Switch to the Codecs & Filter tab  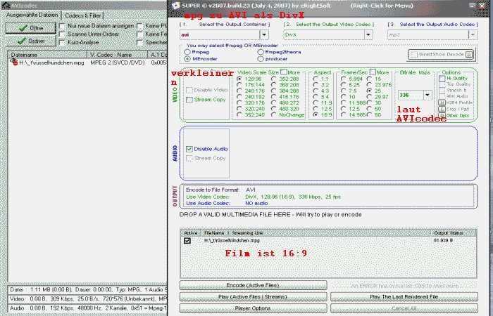point(82,15)
